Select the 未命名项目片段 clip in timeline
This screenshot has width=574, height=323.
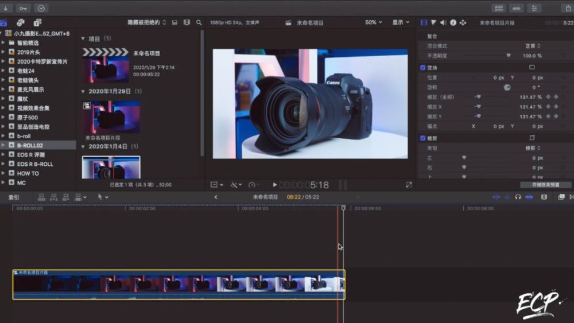[x=179, y=285]
